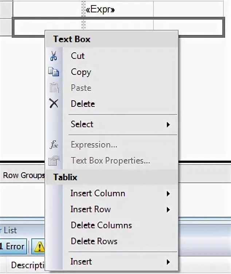The width and height of the screenshot is (231, 274).
Task: Click the black X Delete icon
Action: click(54, 104)
